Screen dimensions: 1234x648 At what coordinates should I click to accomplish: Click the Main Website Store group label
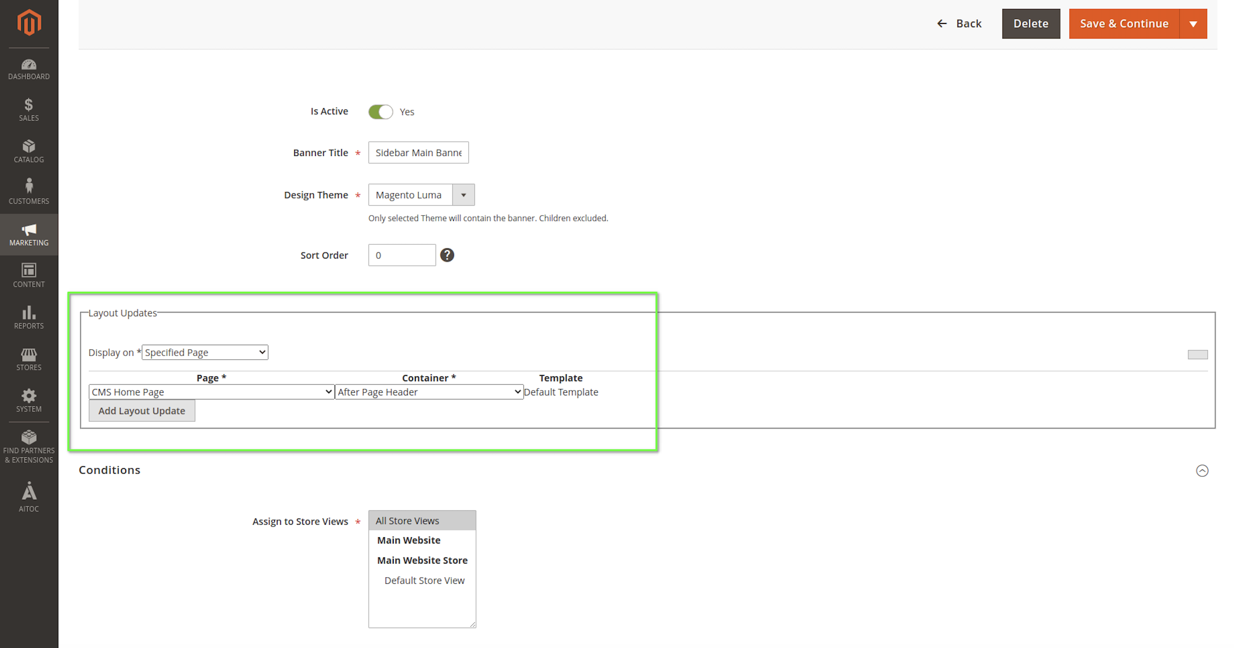[x=422, y=560]
